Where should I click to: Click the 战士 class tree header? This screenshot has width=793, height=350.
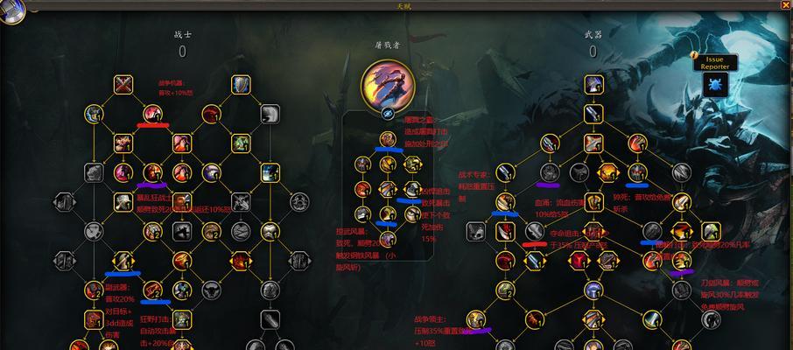click(183, 34)
